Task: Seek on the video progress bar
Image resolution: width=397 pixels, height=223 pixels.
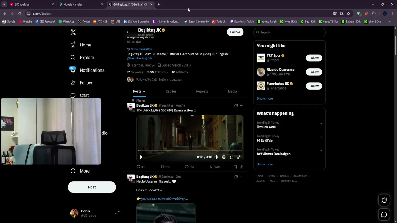Action: [x=190, y=151]
